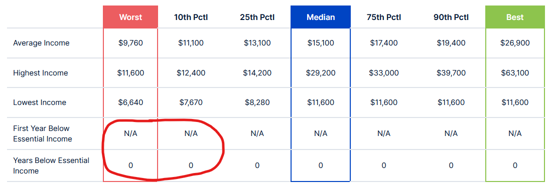Click the red Worst column header
Viewport: 551px width, 185px height.
[130, 17]
